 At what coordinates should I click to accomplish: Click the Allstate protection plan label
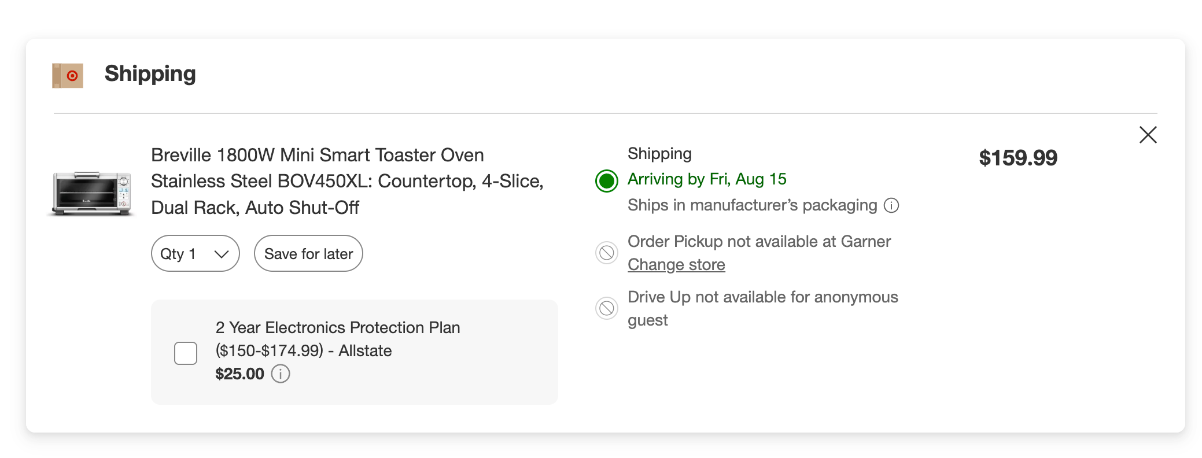337,339
